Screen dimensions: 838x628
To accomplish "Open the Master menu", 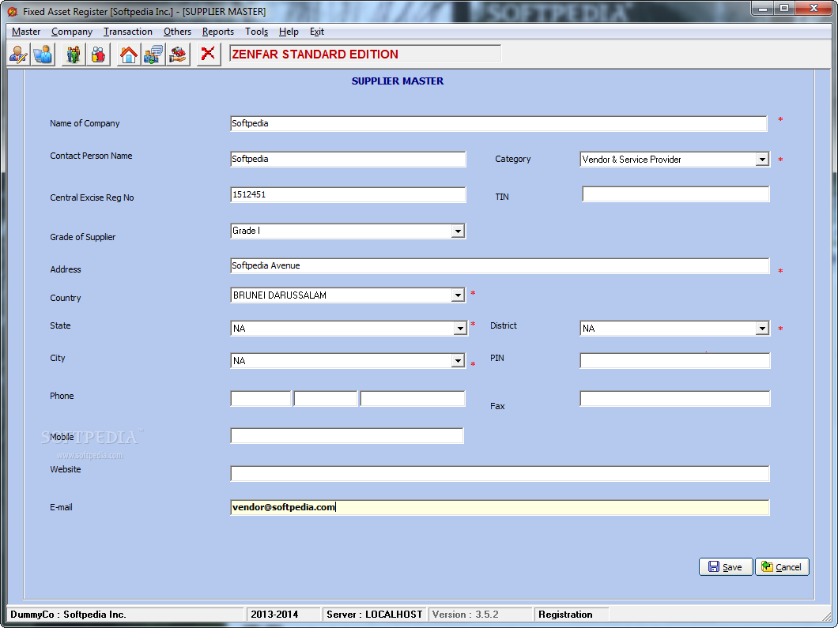I will point(26,32).
